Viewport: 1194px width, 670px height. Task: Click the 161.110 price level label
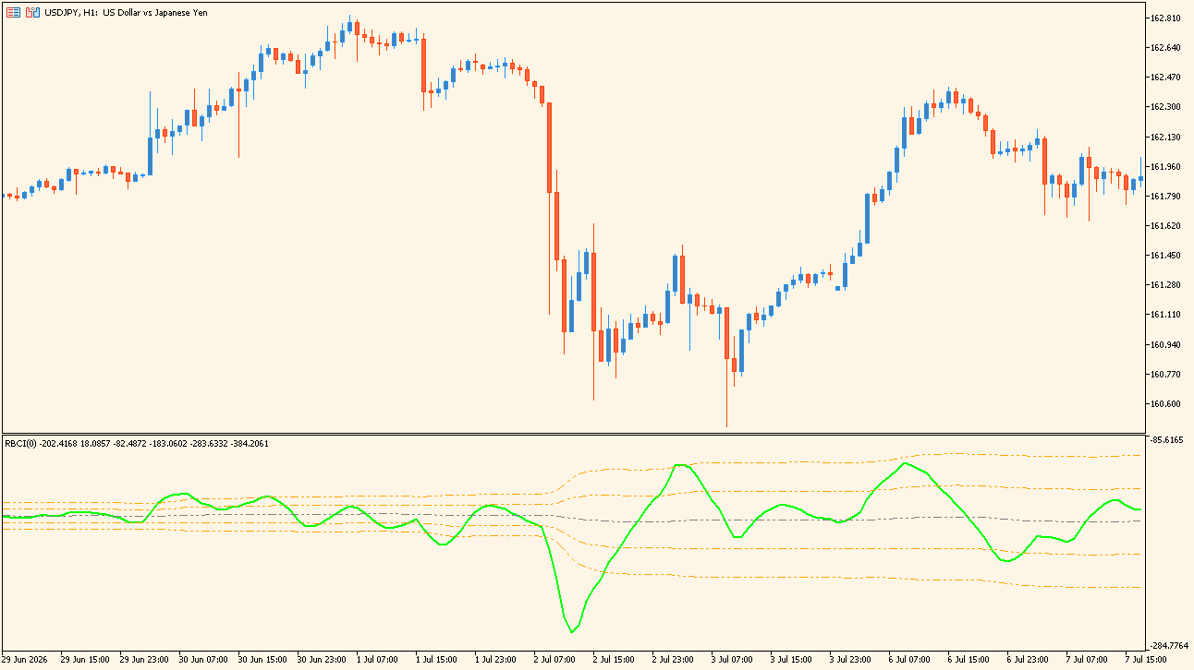tap(1166, 315)
